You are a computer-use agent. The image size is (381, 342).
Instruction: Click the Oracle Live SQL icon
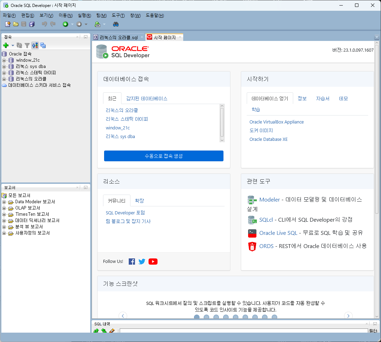click(252, 233)
